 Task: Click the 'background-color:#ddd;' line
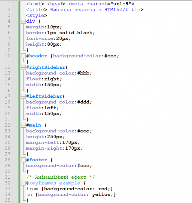click(x=59, y=102)
